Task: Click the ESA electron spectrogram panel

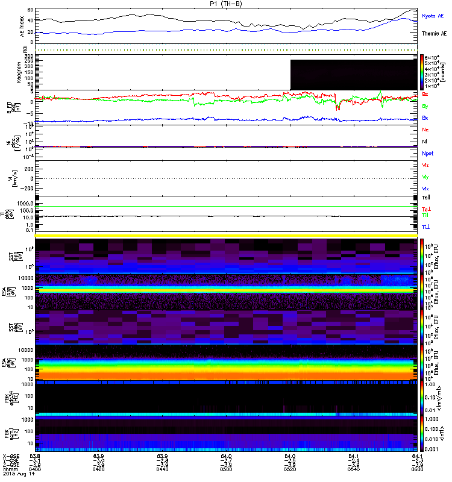Action: click(227, 363)
